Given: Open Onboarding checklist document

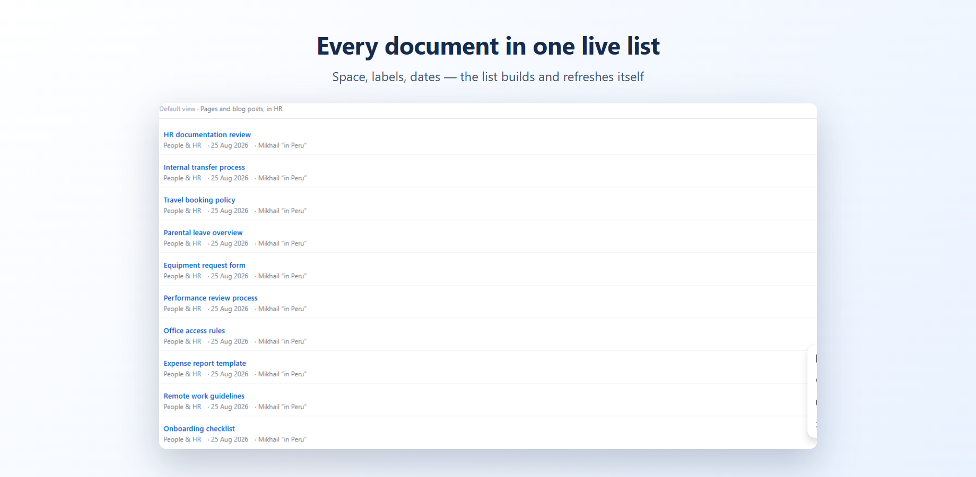Looking at the screenshot, I should (199, 429).
